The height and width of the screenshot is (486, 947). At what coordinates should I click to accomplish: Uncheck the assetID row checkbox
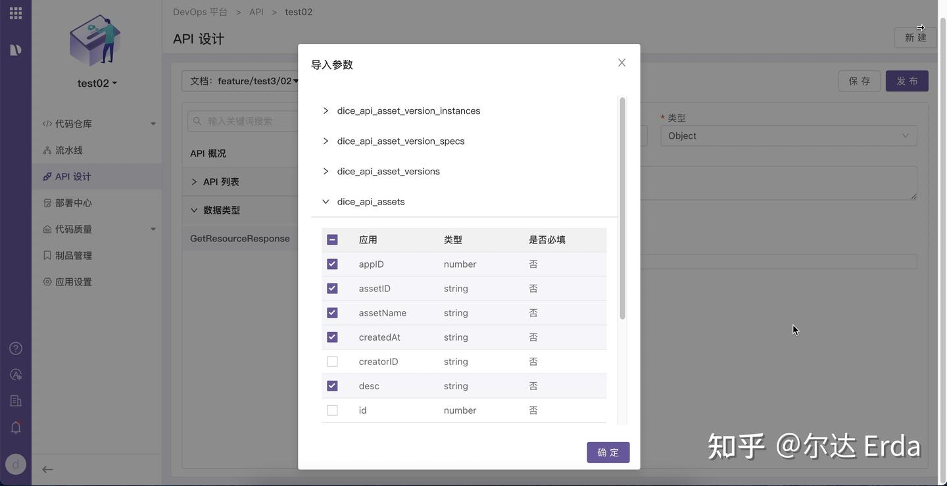point(332,289)
